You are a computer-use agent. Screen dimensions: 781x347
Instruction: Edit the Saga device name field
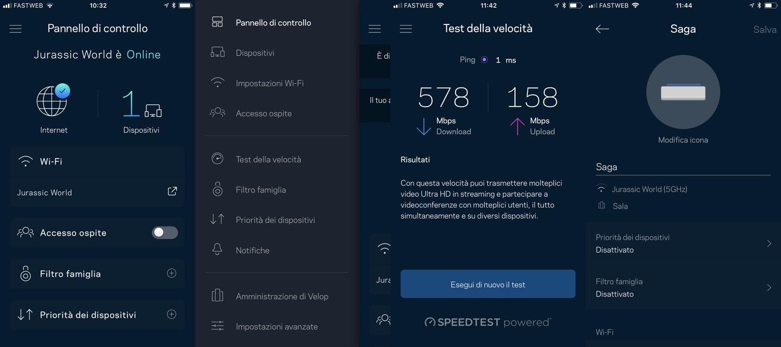click(x=682, y=167)
